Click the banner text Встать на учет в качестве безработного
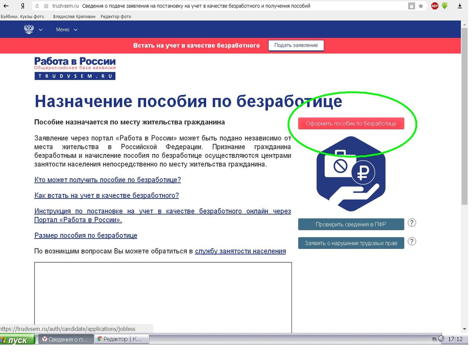The height and width of the screenshot is (356, 472). (197, 45)
